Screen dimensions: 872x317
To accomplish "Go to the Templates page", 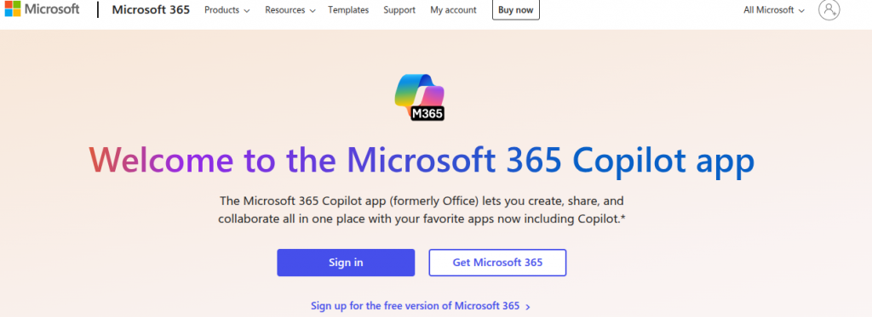I will [348, 10].
